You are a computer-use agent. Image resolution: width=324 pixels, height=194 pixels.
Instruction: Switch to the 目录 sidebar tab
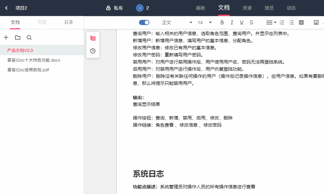click(x=68, y=22)
